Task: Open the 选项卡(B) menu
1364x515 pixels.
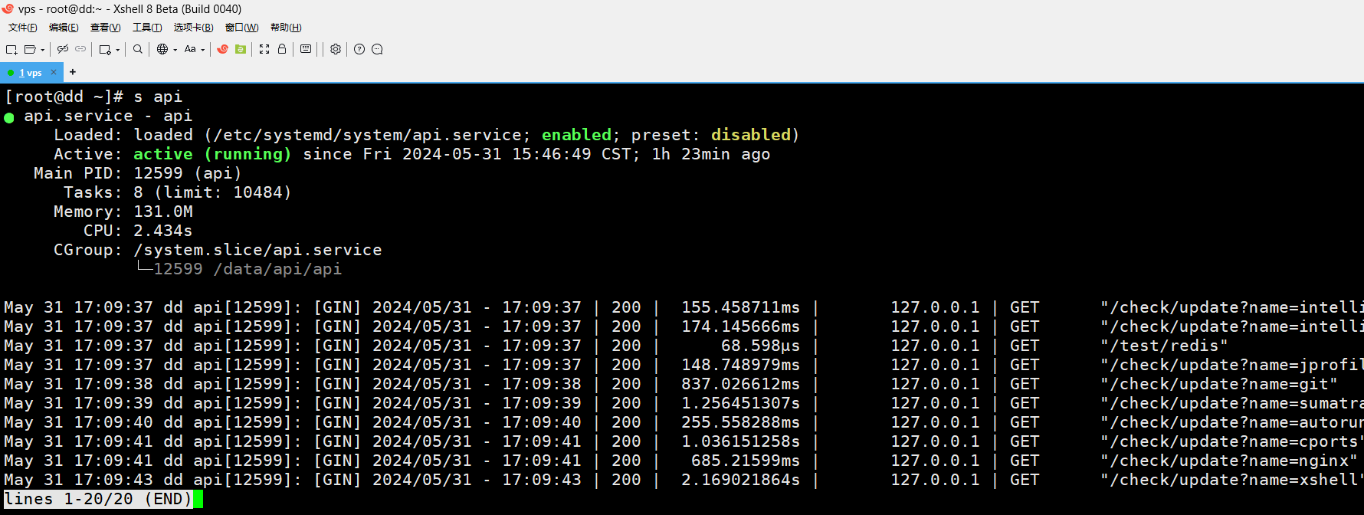Action: [194, 28]
